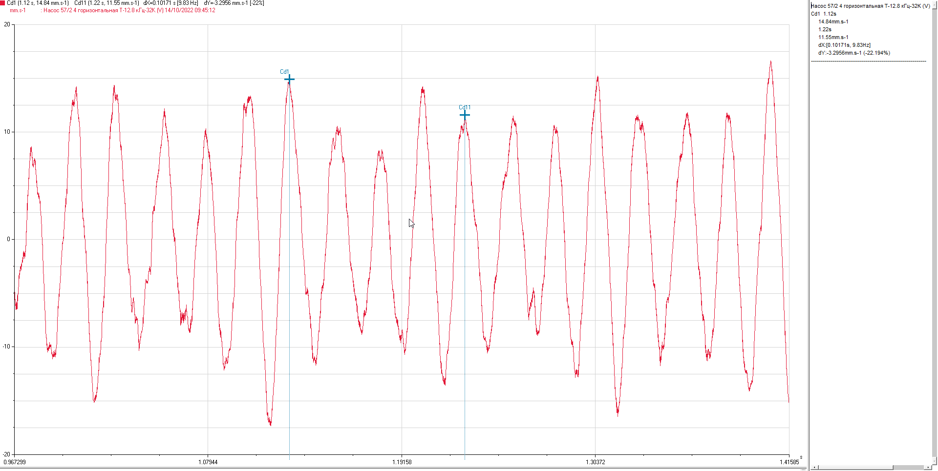Click the 'dX:[0.10171s, 9.83Hz]' line in the side panel
This screenshot has width=938, height=471.
(x=845, y=45)
